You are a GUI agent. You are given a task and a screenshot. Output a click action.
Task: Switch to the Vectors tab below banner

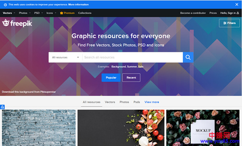(110, 102)
